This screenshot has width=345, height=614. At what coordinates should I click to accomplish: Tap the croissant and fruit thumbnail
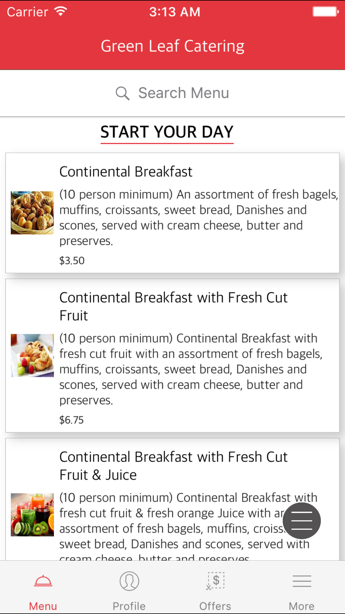pos(32,355)
